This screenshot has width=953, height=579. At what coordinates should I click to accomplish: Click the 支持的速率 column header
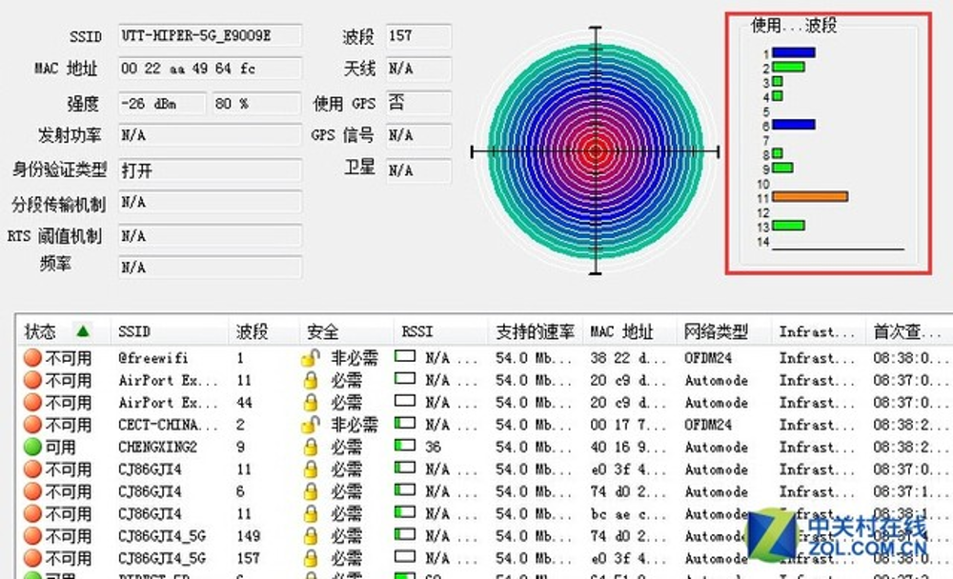[x=535, y=332]
